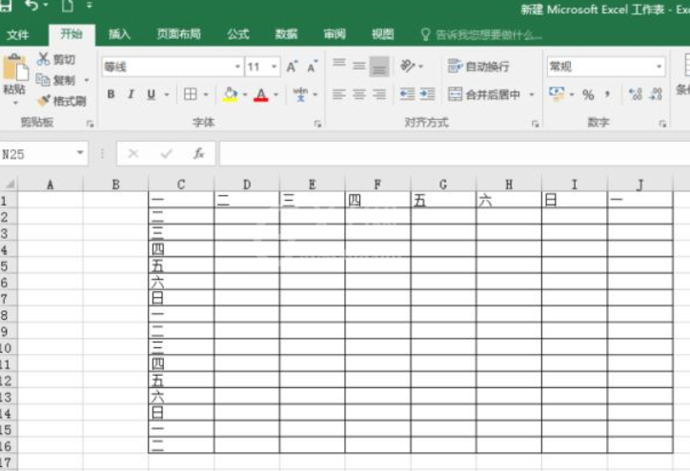Open the Name Box dropdown arrow
Image resolution: width=690 pixels, height=471 pixels.
tap(80, 153)
